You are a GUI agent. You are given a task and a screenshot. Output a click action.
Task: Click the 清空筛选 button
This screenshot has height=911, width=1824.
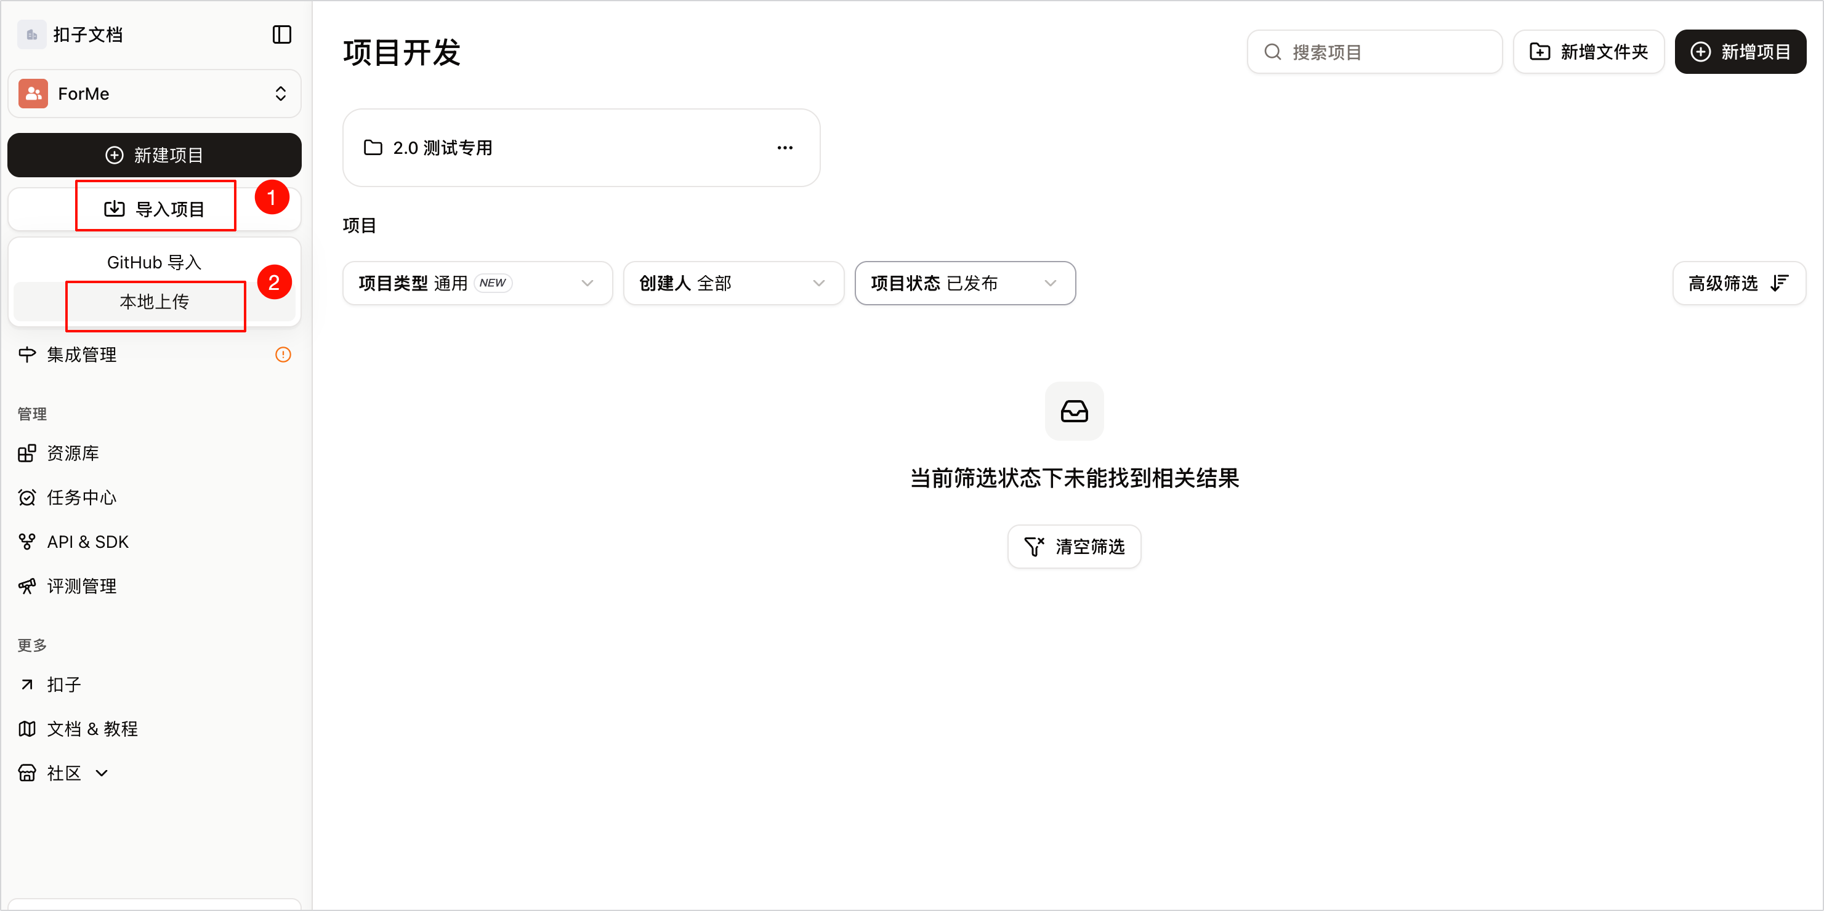[1074, 547]
